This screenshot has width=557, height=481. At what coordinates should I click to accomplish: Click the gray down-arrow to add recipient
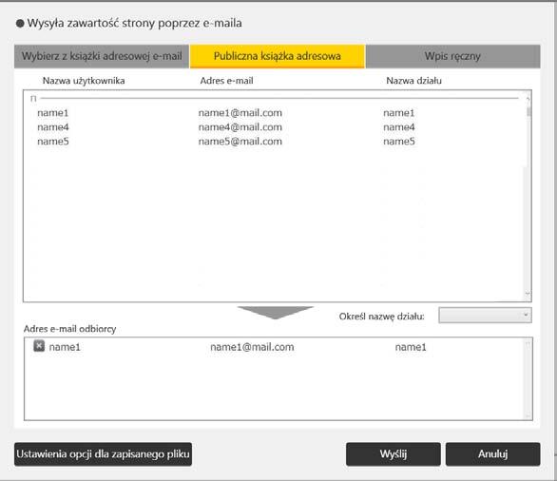pyautogui.click(x=276, y=313)
